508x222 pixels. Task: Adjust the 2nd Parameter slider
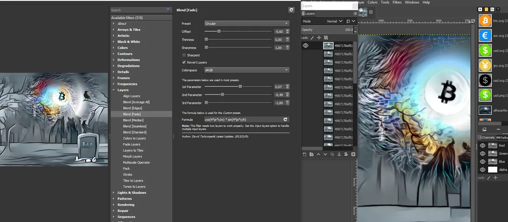pyautogui.click(x=238, y=95)
